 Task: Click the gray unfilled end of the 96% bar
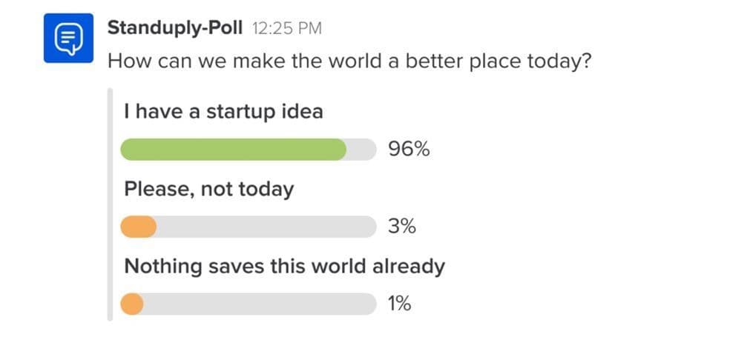[361, 150]
